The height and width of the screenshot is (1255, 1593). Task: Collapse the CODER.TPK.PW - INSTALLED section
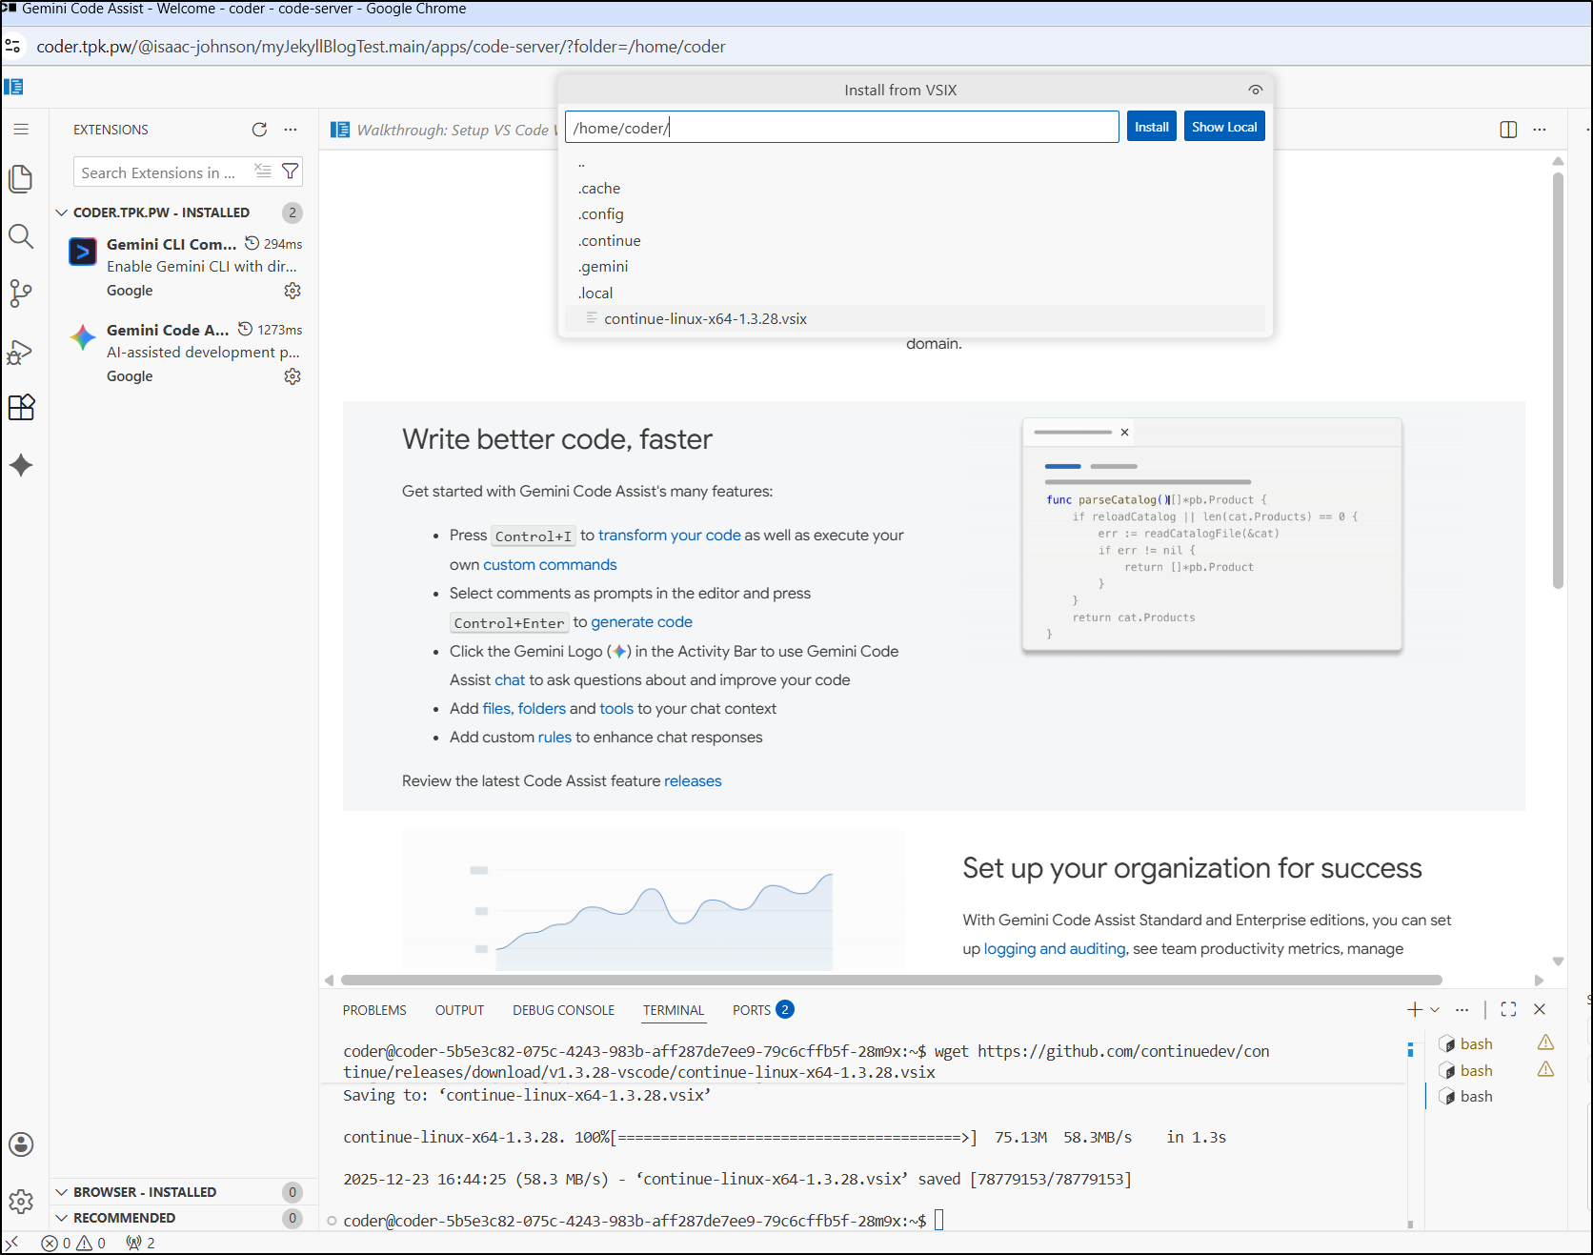[62, 213]
